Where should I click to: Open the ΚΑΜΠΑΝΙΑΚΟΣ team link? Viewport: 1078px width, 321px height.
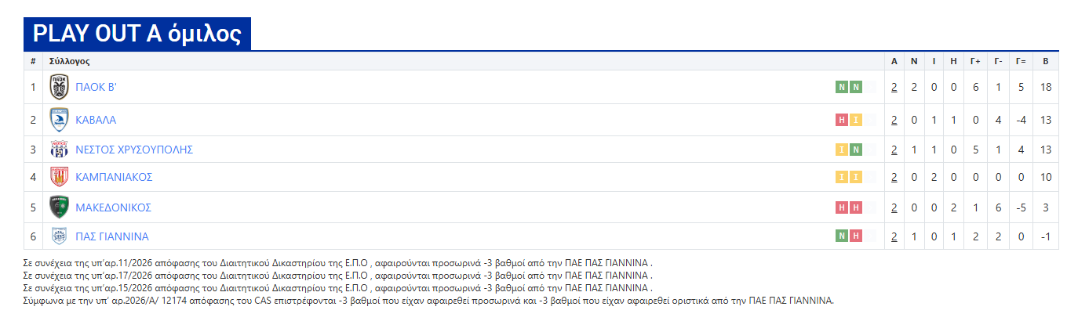(x=114, y=177)
